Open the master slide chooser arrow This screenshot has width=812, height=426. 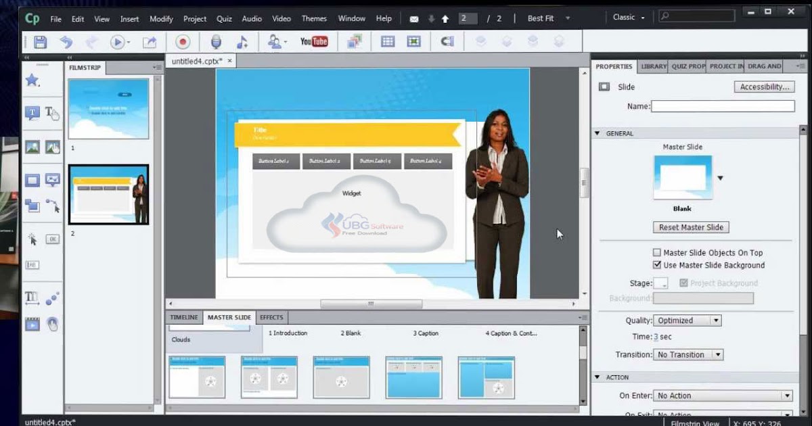click(x=720, y=179)
